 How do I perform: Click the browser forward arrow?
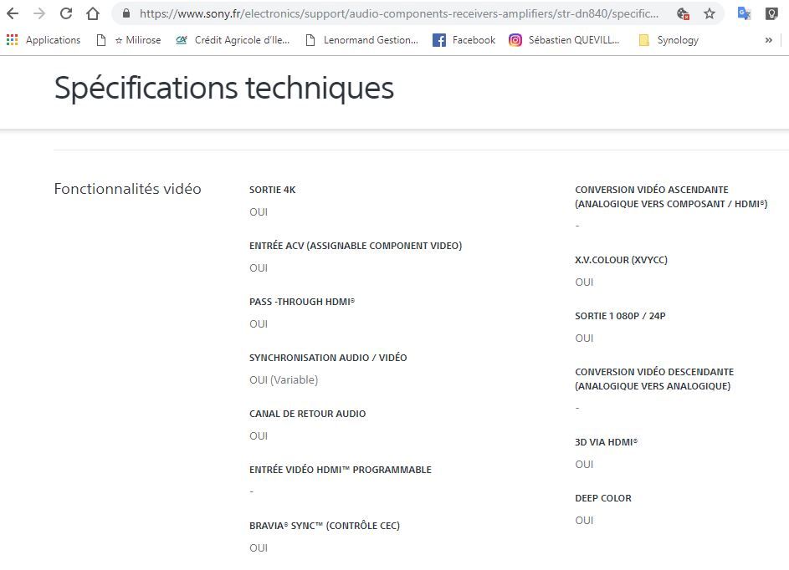pos(39,13)
